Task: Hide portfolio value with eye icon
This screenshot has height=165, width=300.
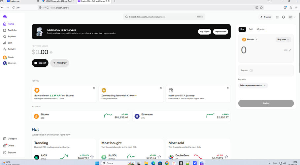Action: coord(51,52)
